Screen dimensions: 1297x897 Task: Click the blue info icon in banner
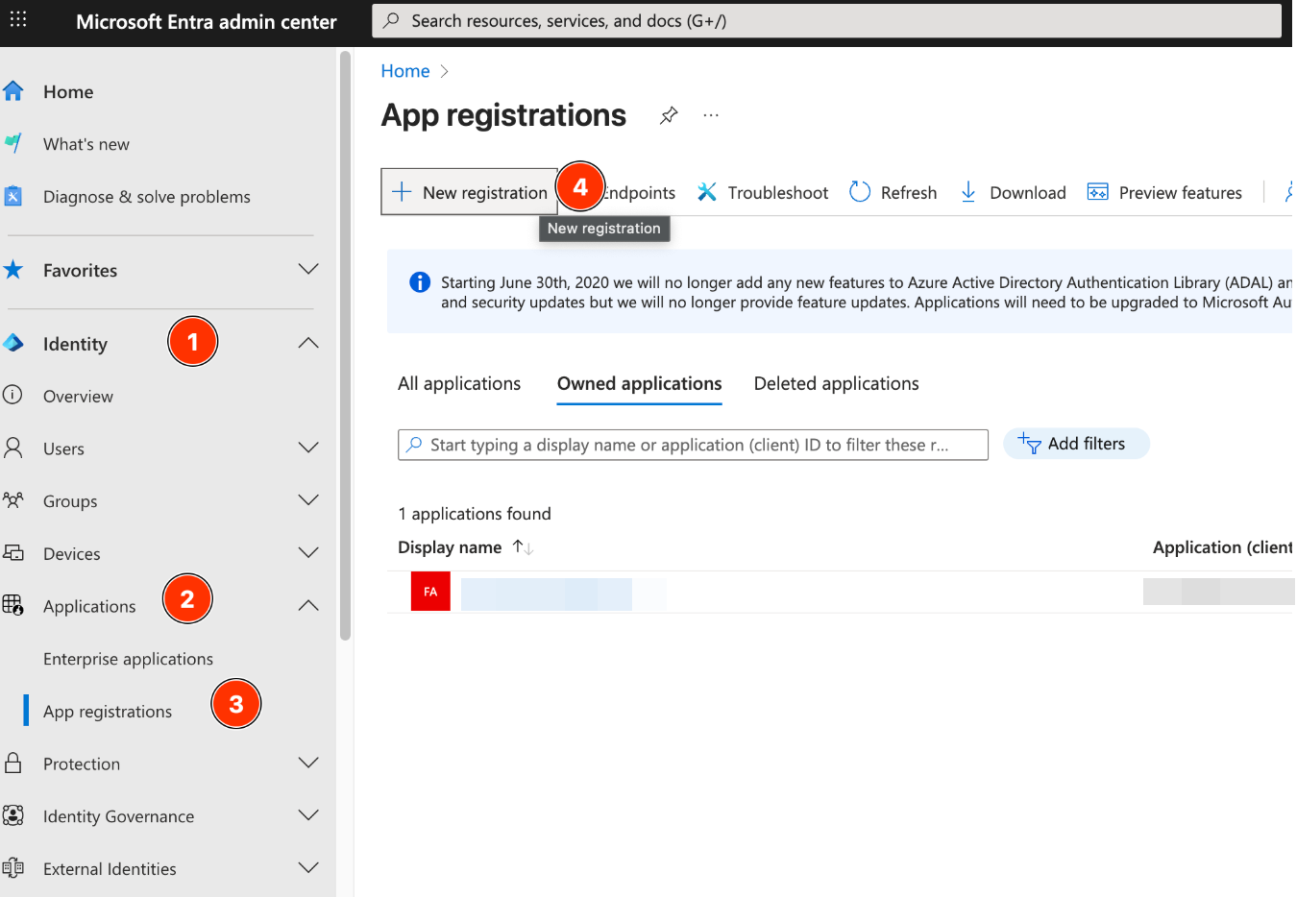[420, 282]
